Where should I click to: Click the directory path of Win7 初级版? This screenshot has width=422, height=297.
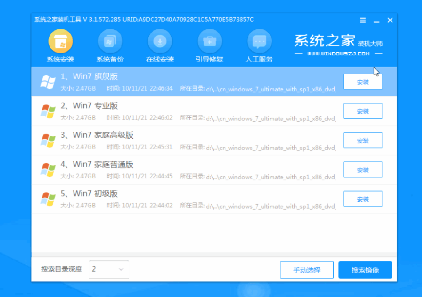(x=271, y=206)
